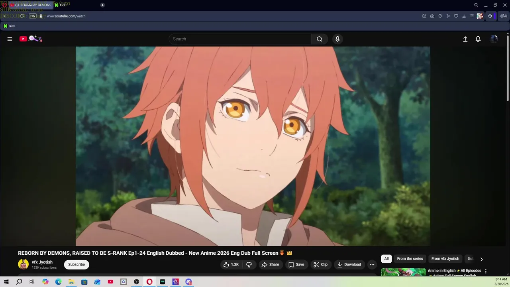Click the YouTube logo home icon

(31, 39)
